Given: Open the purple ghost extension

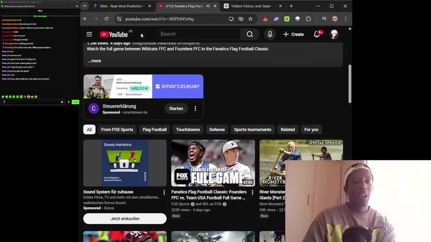Looking at the screenshot, I should point(276,19).
